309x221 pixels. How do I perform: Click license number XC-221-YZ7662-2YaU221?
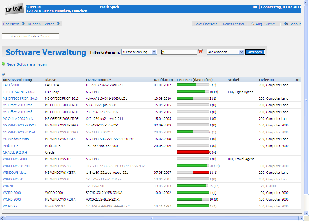coord(104,85)
